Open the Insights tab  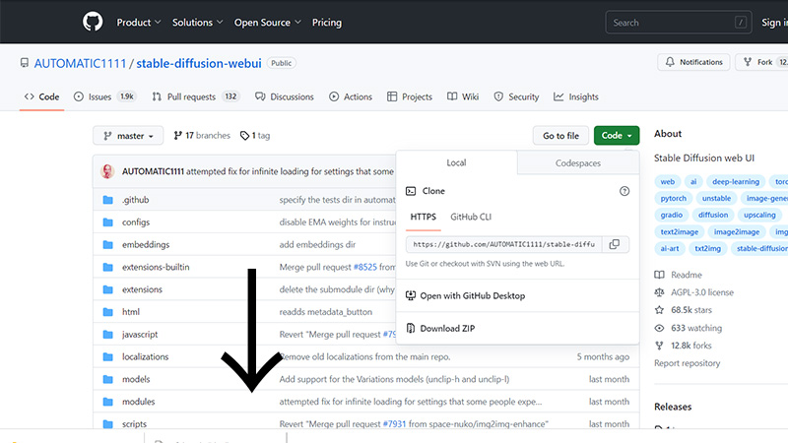[x=576, y=96]
